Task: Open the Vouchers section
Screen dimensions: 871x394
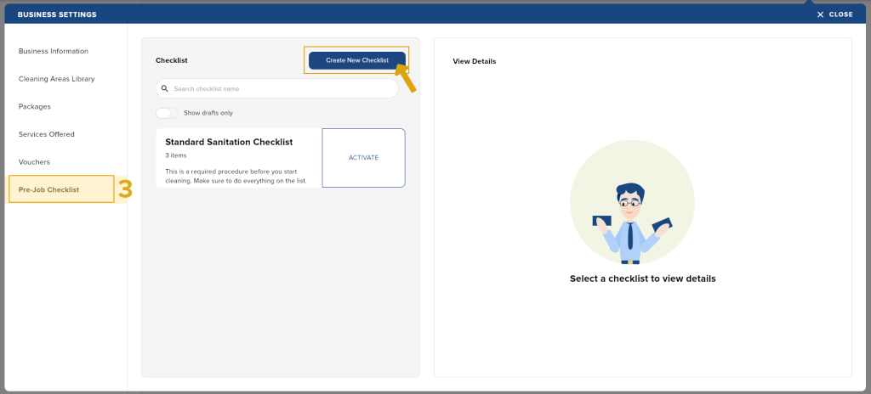Action: 34,162
